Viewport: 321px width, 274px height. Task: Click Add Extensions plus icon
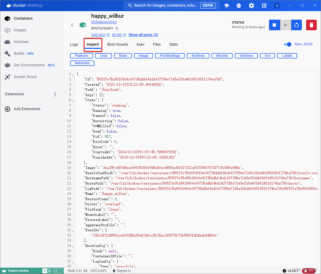pyautogui.click(x=8, y=109)
